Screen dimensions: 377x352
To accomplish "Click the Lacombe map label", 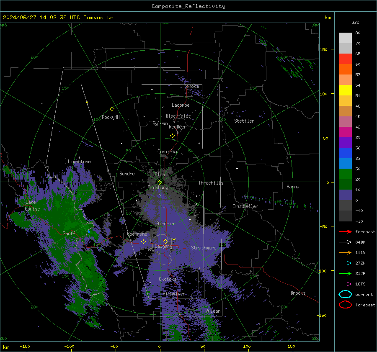I will coord(181,105).
